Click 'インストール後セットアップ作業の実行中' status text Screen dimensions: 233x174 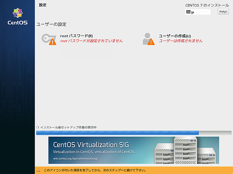pos(68,127)
